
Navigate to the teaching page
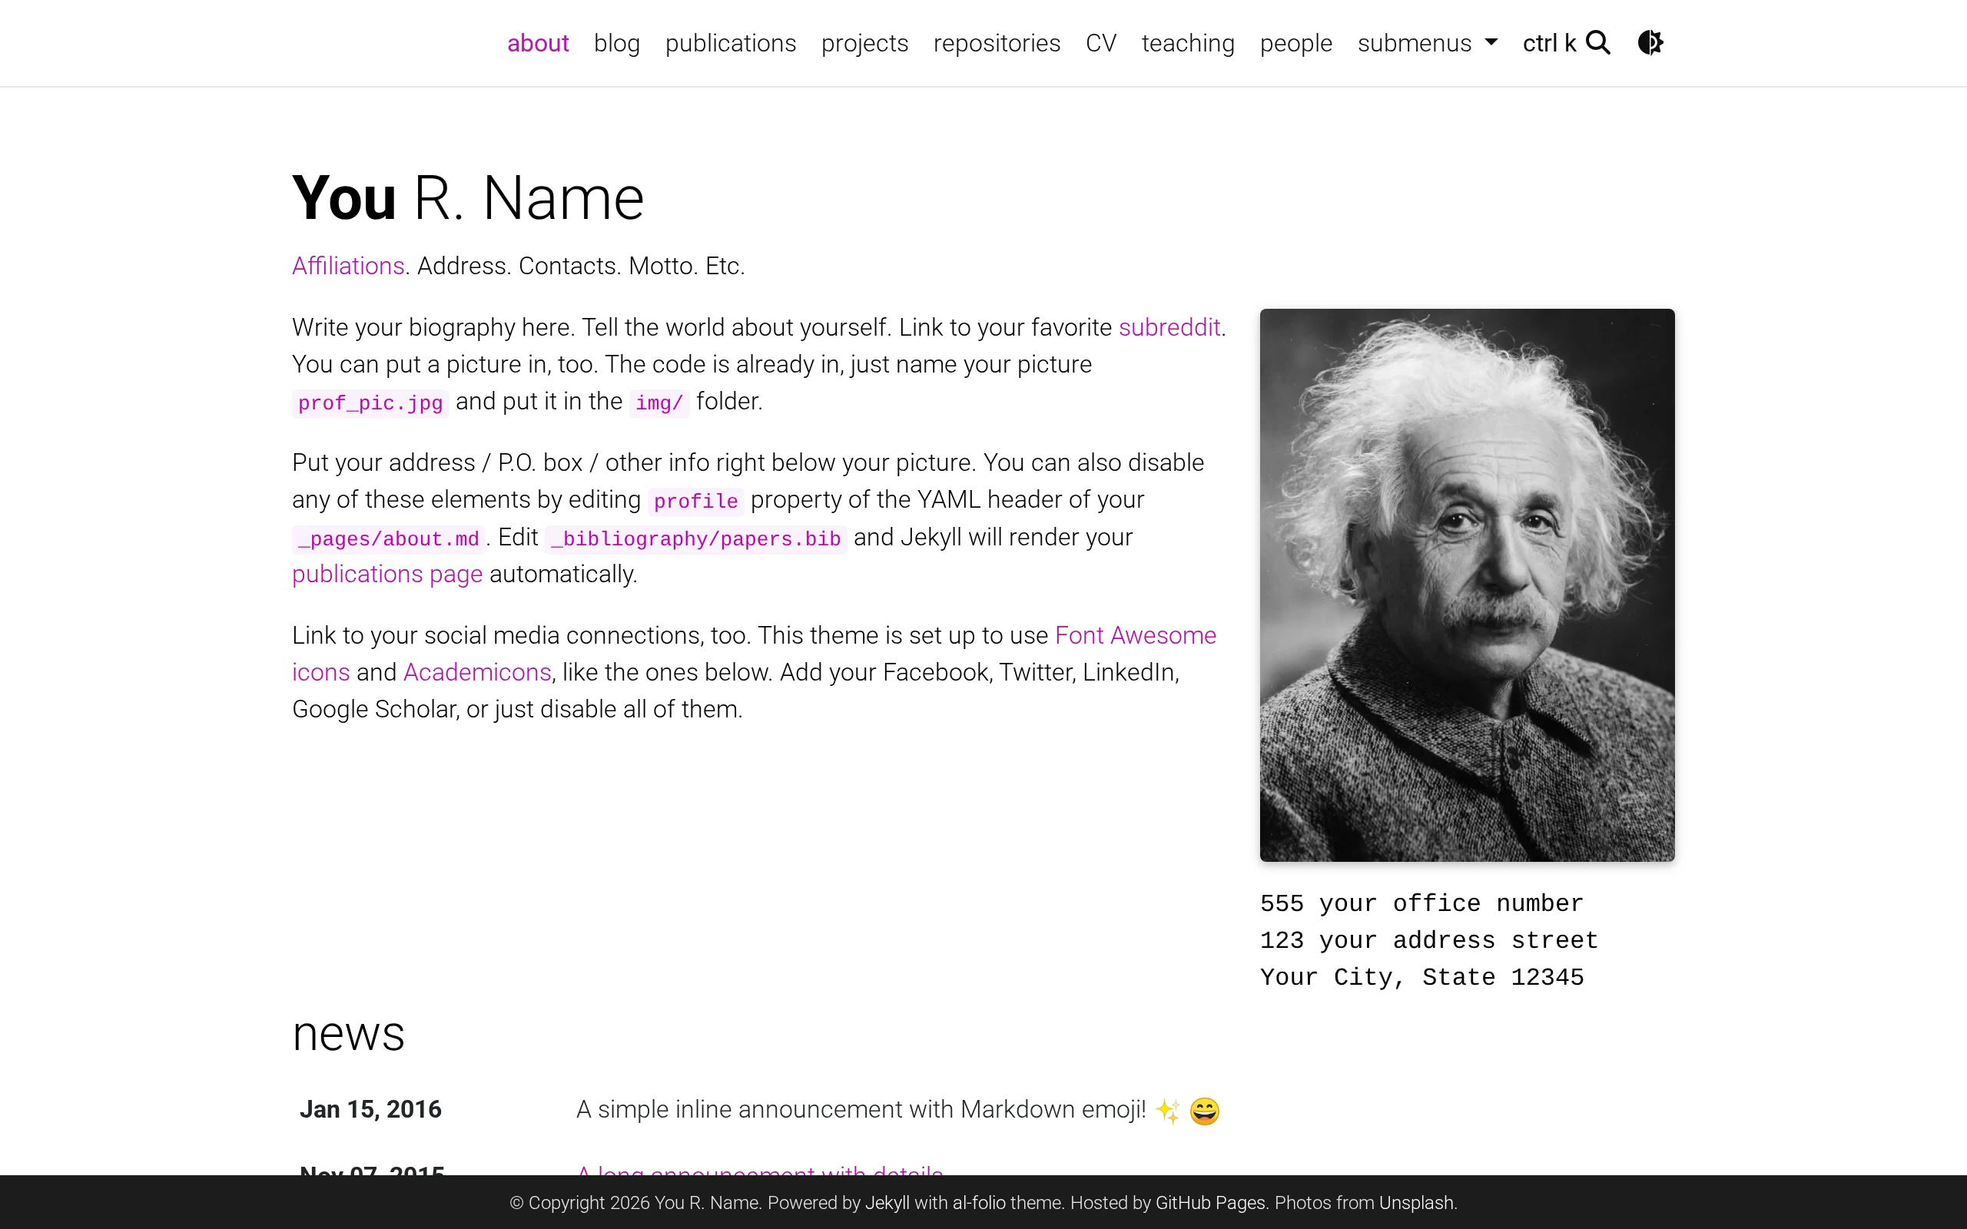click(x=1188, y=43)
